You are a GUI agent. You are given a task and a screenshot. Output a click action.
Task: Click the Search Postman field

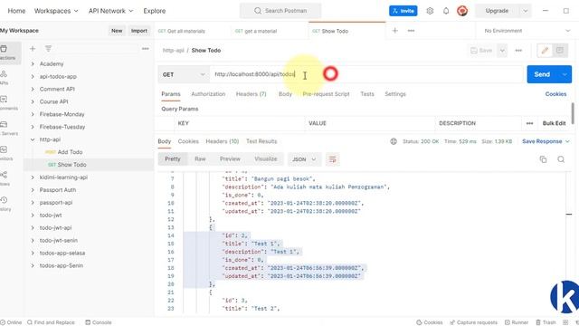[x=280, y=11]
